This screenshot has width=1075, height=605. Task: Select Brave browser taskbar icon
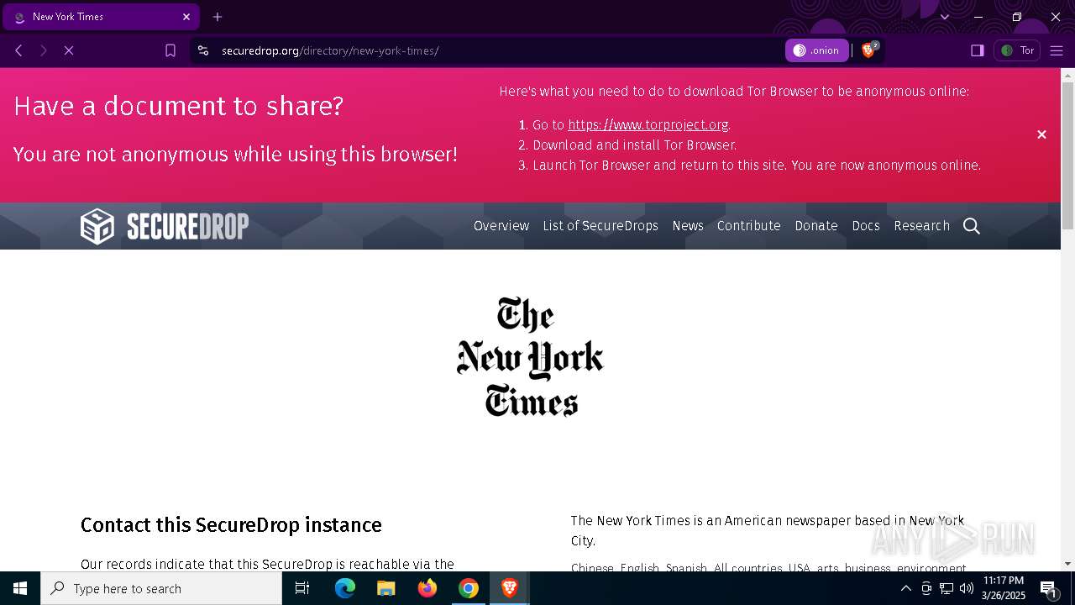[509, 588]
